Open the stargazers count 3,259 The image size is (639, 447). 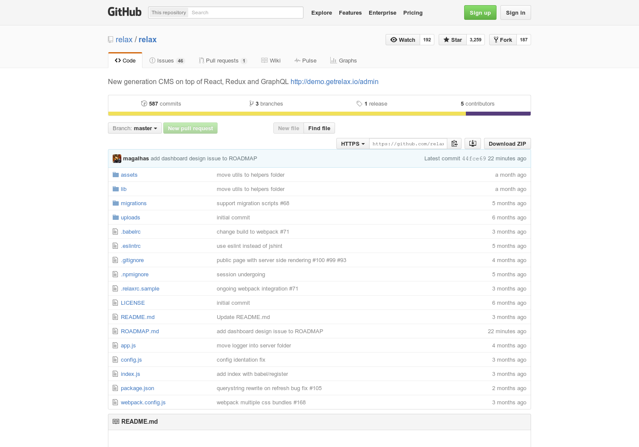coord(475,40)
